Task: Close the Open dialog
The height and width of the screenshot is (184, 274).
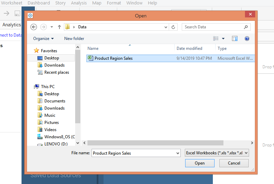Action: pos(250,14)
